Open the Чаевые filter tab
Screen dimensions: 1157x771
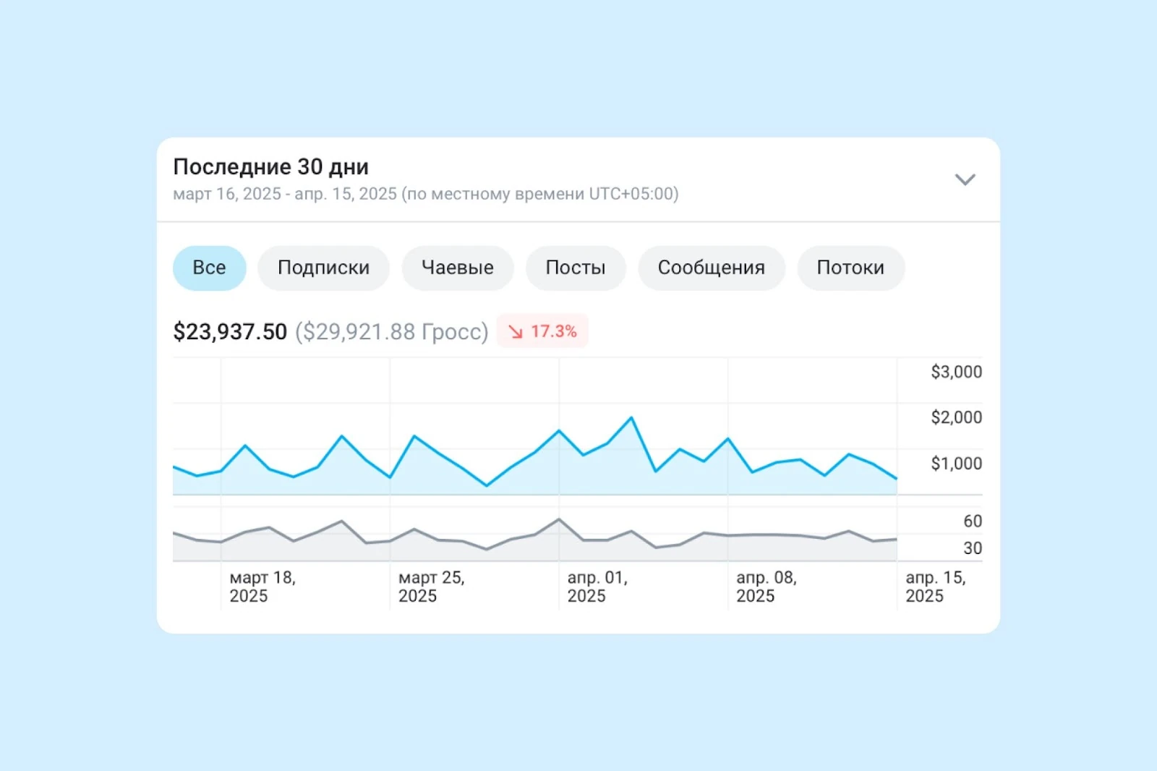[458, 268]
